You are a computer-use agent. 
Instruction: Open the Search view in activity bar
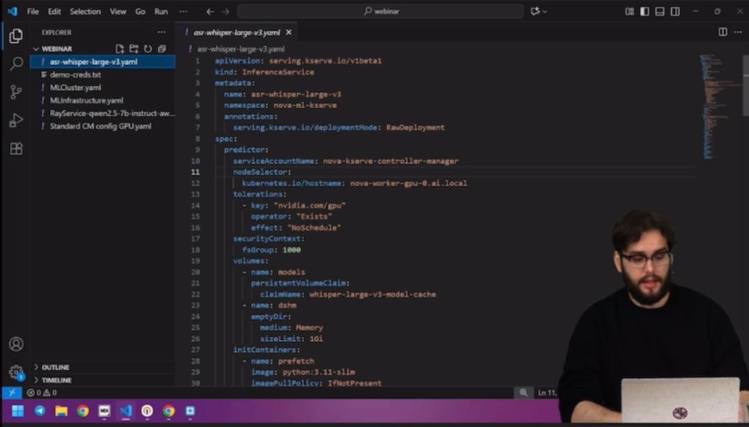click(16, 64)
